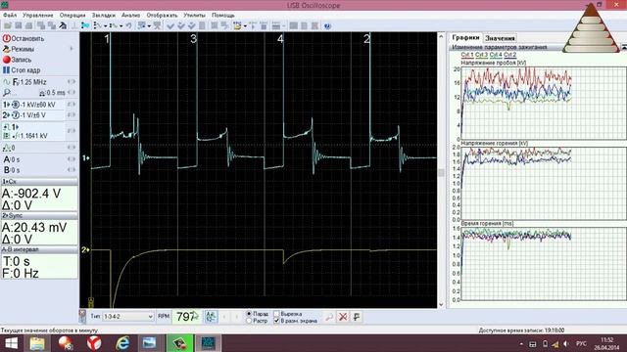
Task: Open the Утилиты menu
Action: [194, 16]
